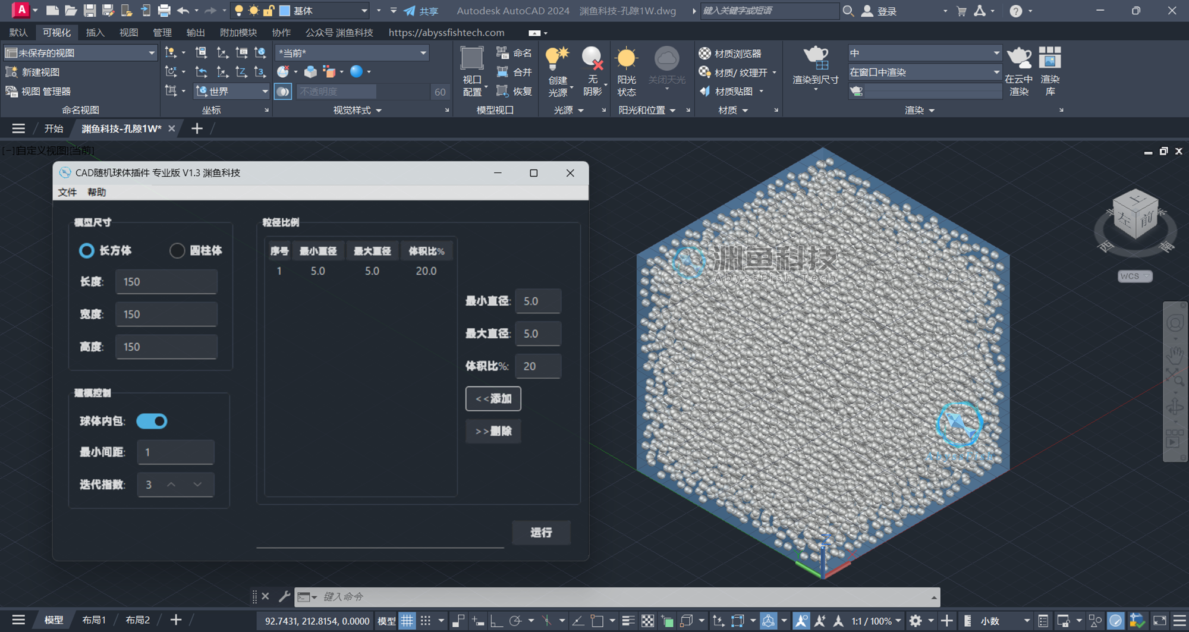Toggle X-ray effect button beside opacity
The image size is (1189, 632).
click(283, 92)
